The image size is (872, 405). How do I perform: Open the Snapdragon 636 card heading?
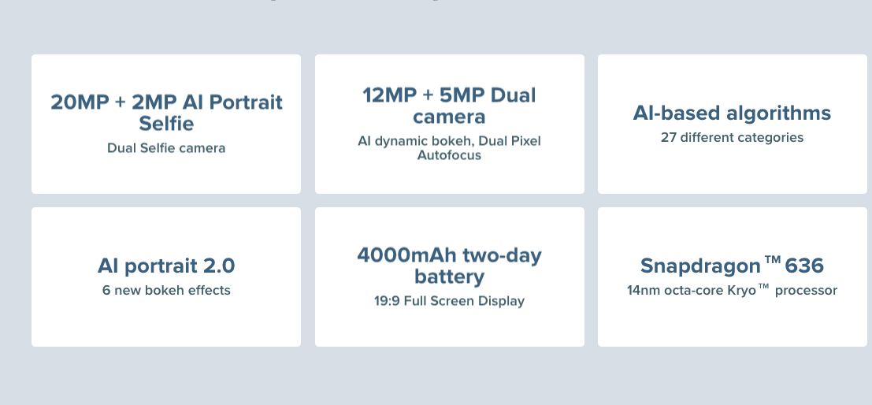pos(732,266)
